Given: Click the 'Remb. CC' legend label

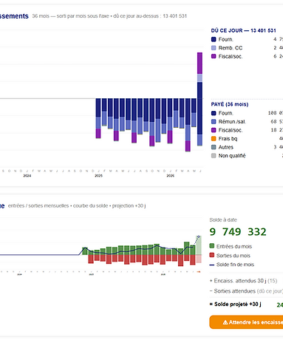Looking at the screenshot, I should [x=231, y=48].
